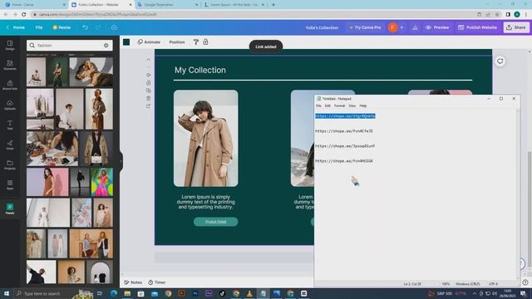
Task: Switch to the Home - Canva browser tab
Action: pos(35,5)
